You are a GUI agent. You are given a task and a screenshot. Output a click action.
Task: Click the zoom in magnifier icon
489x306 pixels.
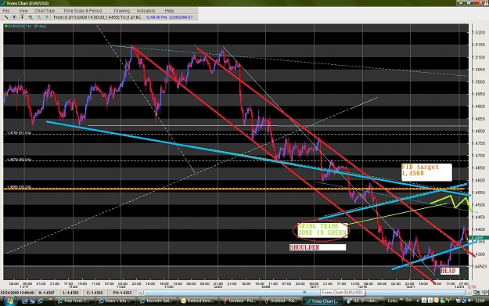point(31,17)
